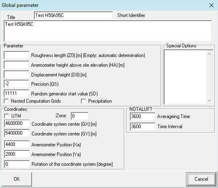The height and width of the screenshot is (188, 218).
Task: Enable Nested Computation Grids checkbox
Action: (x=6, y=101)
